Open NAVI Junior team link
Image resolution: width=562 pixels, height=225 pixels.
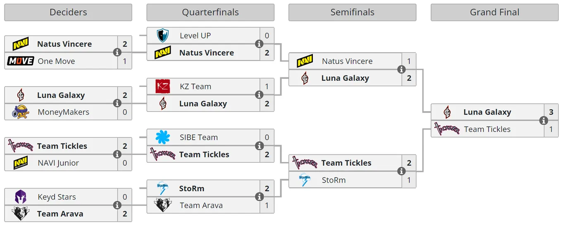pos(58,163)
